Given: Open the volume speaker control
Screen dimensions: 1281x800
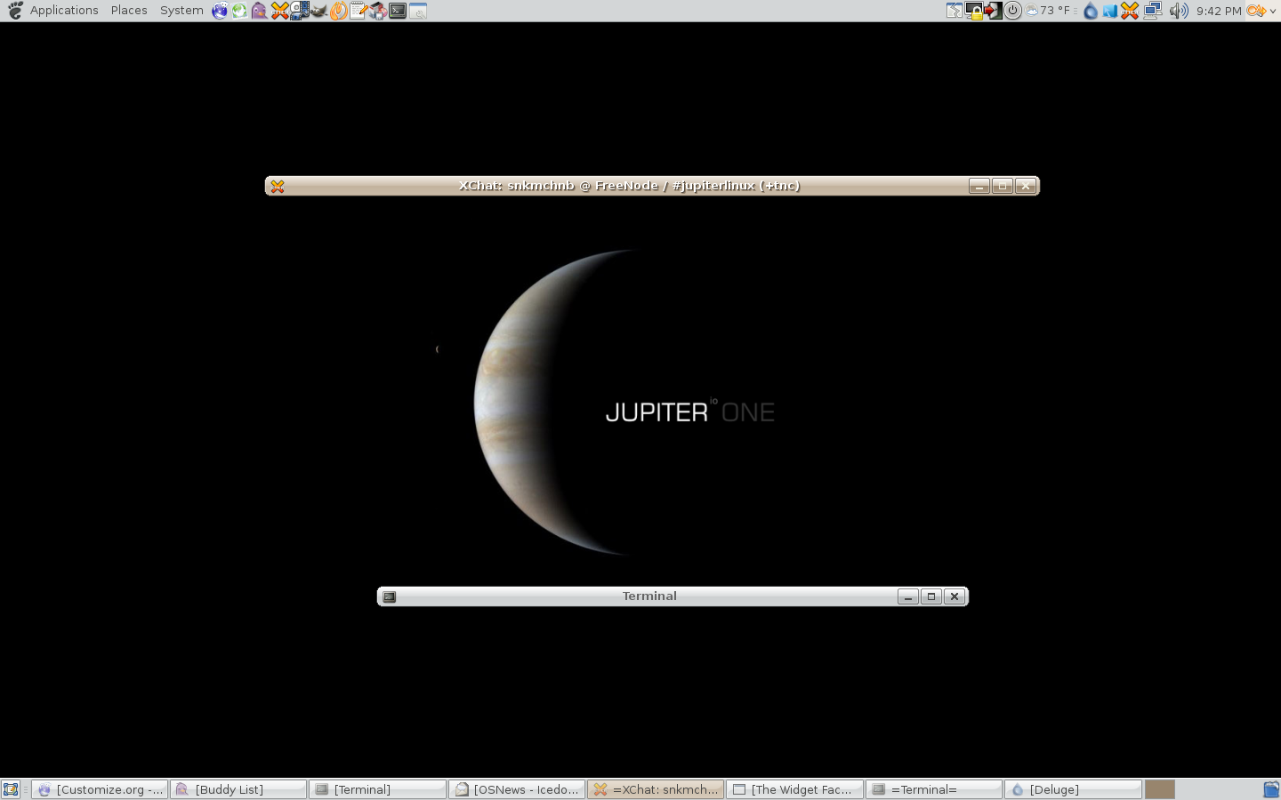Looking at the screenshot, I should pos(1179,11).
